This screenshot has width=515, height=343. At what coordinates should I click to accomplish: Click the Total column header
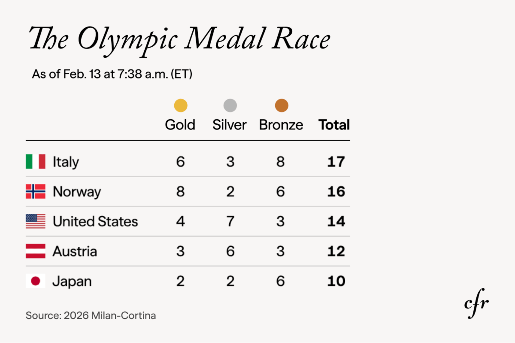(x=334, y=125)
